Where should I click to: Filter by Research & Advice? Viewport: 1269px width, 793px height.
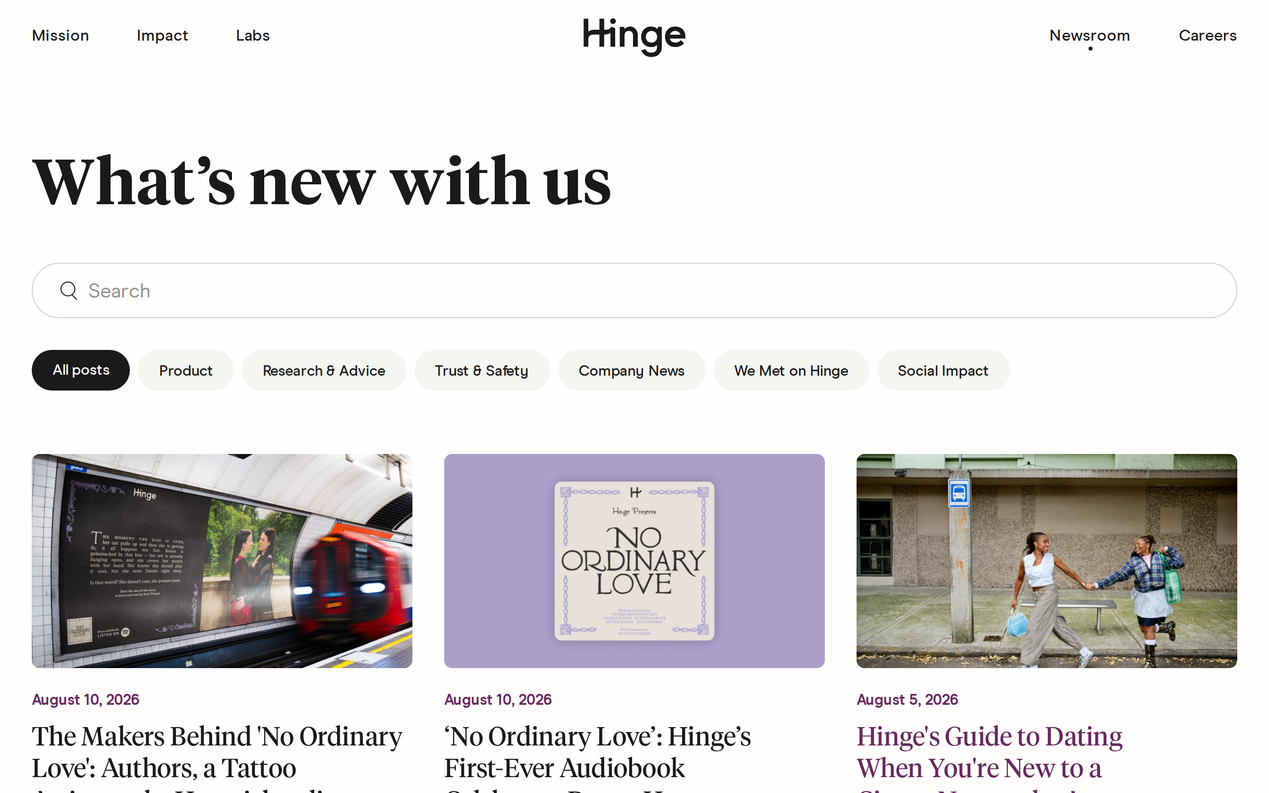(324, 370)
